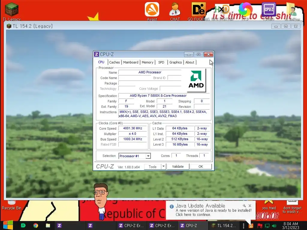Click the Java update tray icon
The height and width of the screenshot is (230, 307).
point(251,226)
